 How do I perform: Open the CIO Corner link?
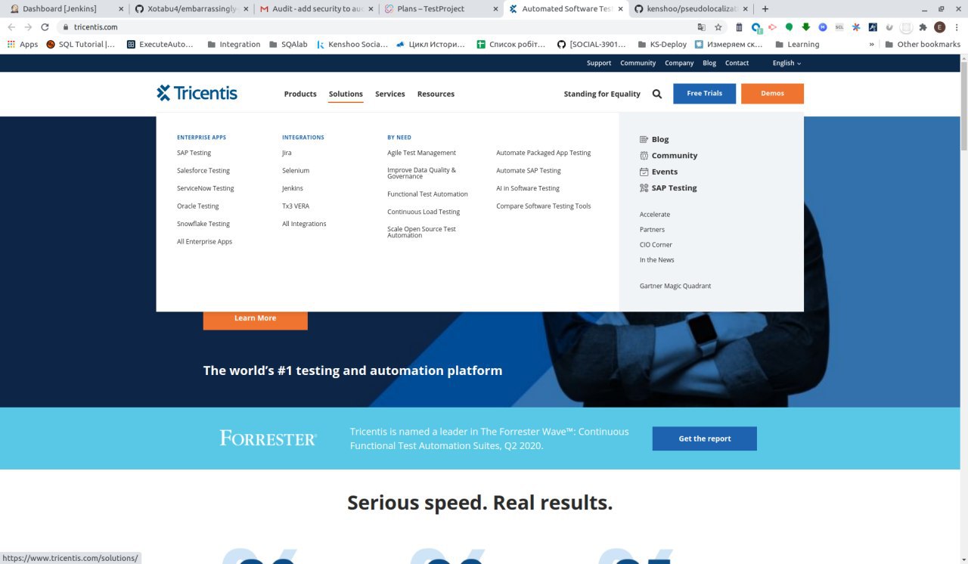coord(656,245)
